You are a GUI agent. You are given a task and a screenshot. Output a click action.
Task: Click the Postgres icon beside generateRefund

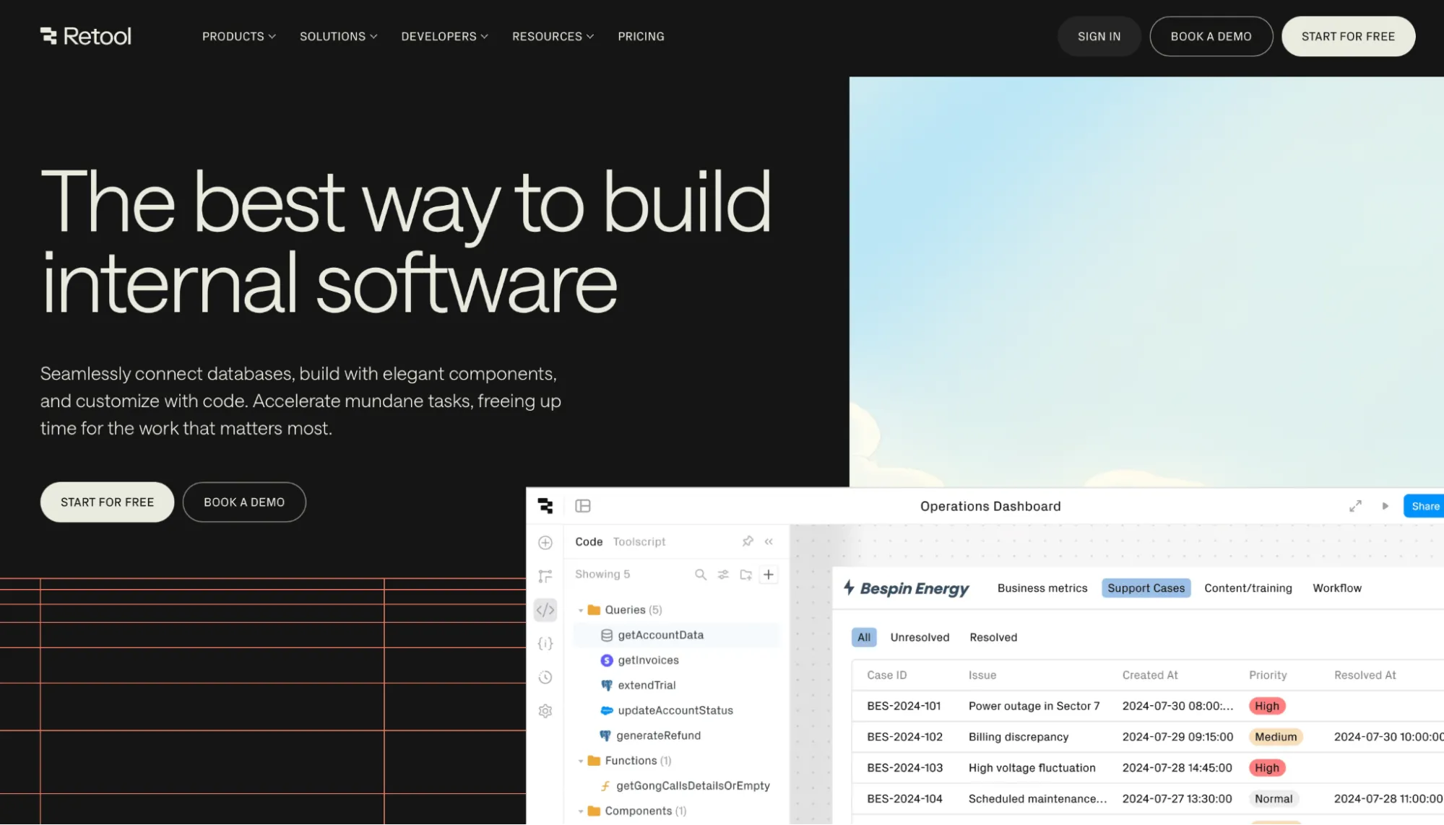605,735
